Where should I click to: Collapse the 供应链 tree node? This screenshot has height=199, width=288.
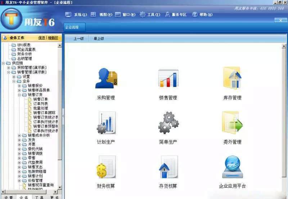click(3, 63)
